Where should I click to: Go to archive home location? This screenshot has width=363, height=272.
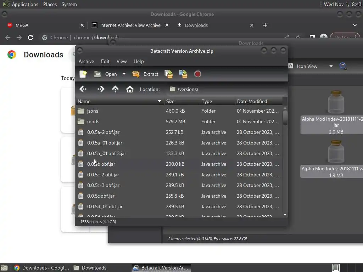coord(130,89)
